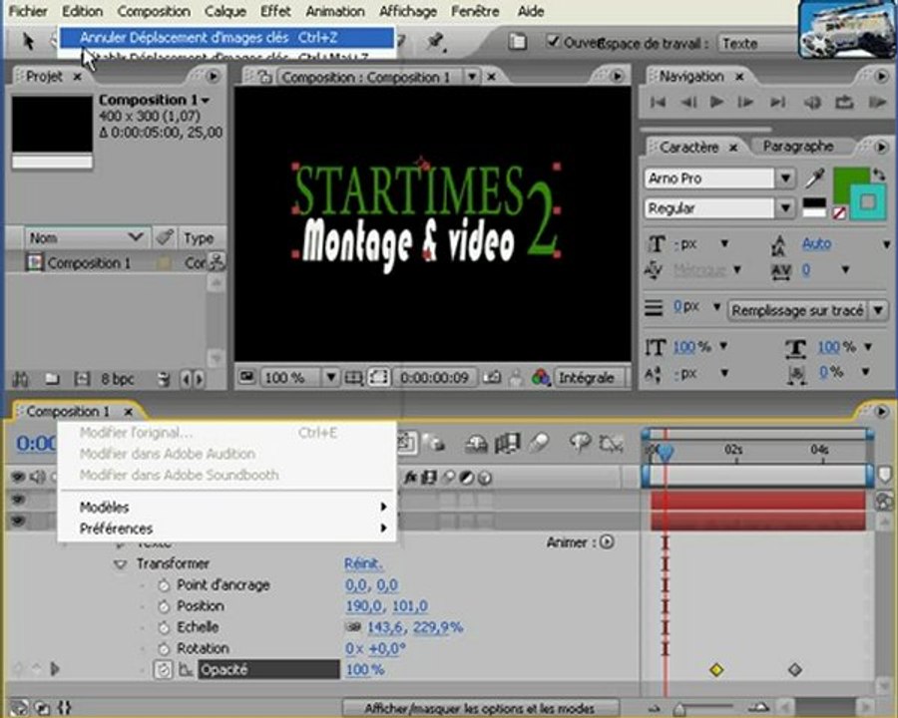Hide the second layer eye icon
The height and width of the screenshot is (718, 898).
18,521
